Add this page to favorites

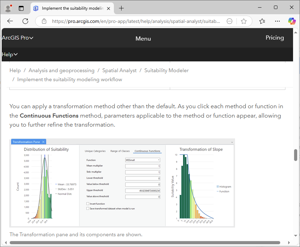pos(243,21)
